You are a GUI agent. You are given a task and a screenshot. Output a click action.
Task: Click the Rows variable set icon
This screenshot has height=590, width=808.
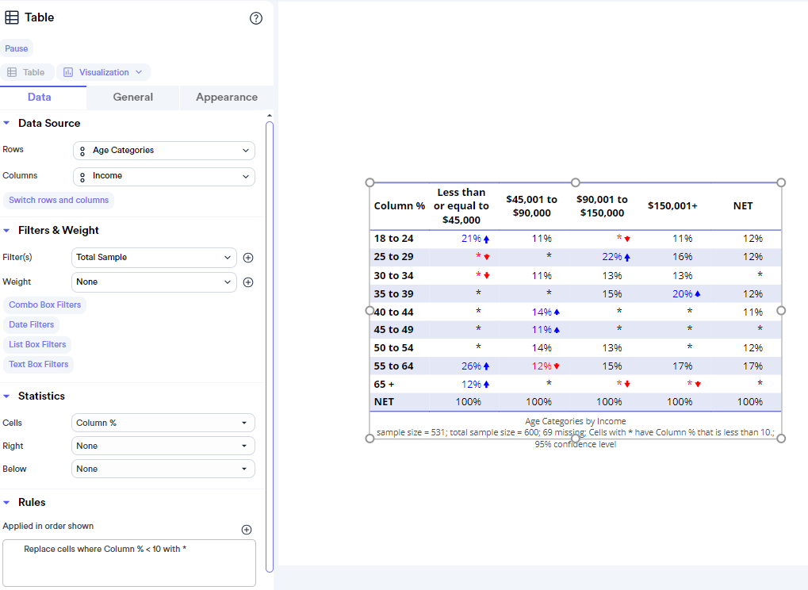point(82,151)
